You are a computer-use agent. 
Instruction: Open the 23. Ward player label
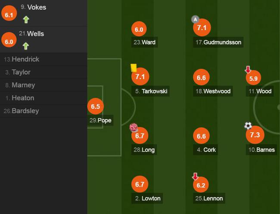point(144,42)
